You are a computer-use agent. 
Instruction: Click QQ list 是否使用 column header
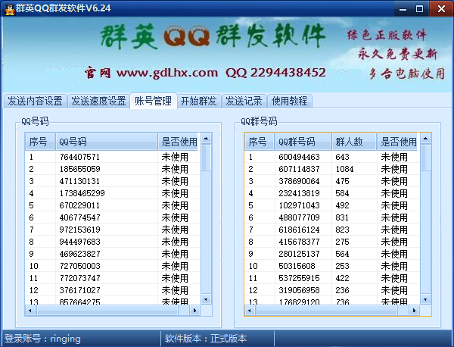(179, 142)
